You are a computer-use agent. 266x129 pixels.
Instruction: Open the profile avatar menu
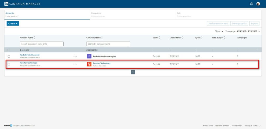(258, 4)
